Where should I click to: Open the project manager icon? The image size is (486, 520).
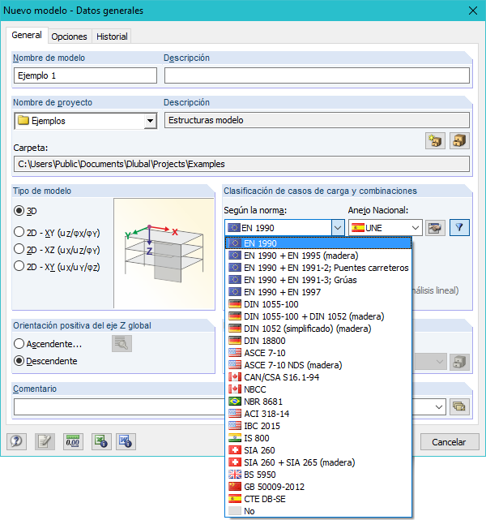459,140
